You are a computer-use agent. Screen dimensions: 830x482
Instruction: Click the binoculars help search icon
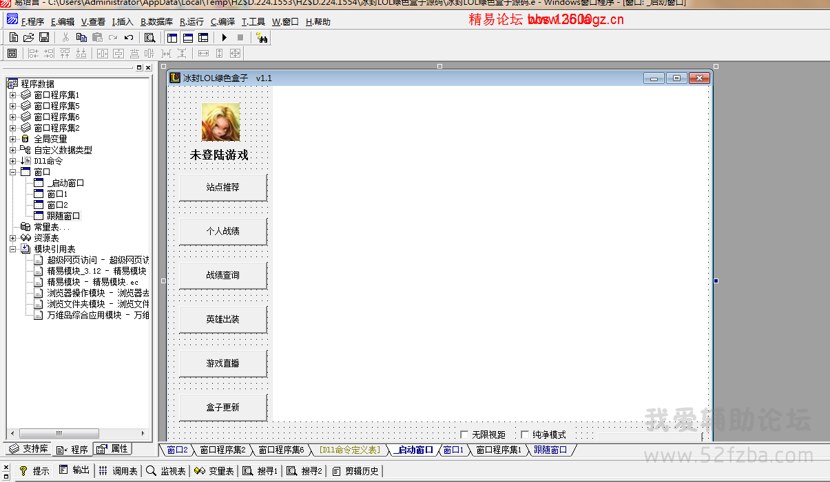(261, 38)
